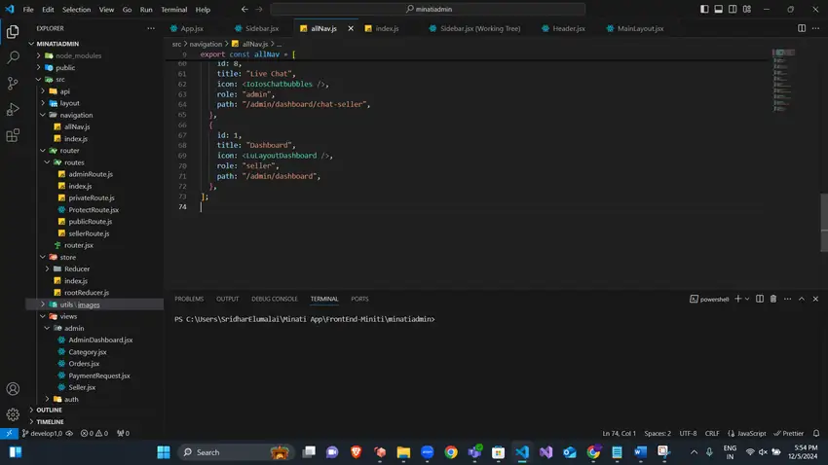Expand the api folder
The width and height of the screenshot is (828, 465).
[x=43, y=91]
